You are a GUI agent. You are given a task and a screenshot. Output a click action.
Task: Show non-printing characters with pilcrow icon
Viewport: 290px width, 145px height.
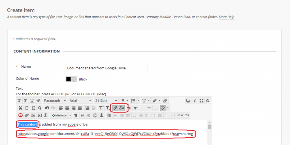76,115
